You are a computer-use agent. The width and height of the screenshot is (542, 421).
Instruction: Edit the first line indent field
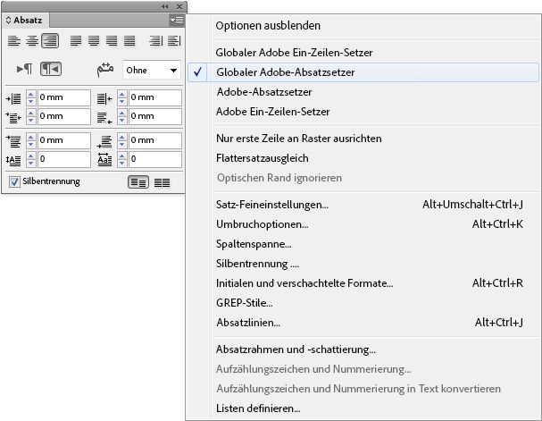point(64,116)
